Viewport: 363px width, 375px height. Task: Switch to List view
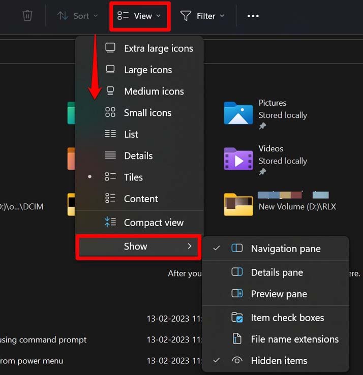pyautogui.click(x=131, y=134)
